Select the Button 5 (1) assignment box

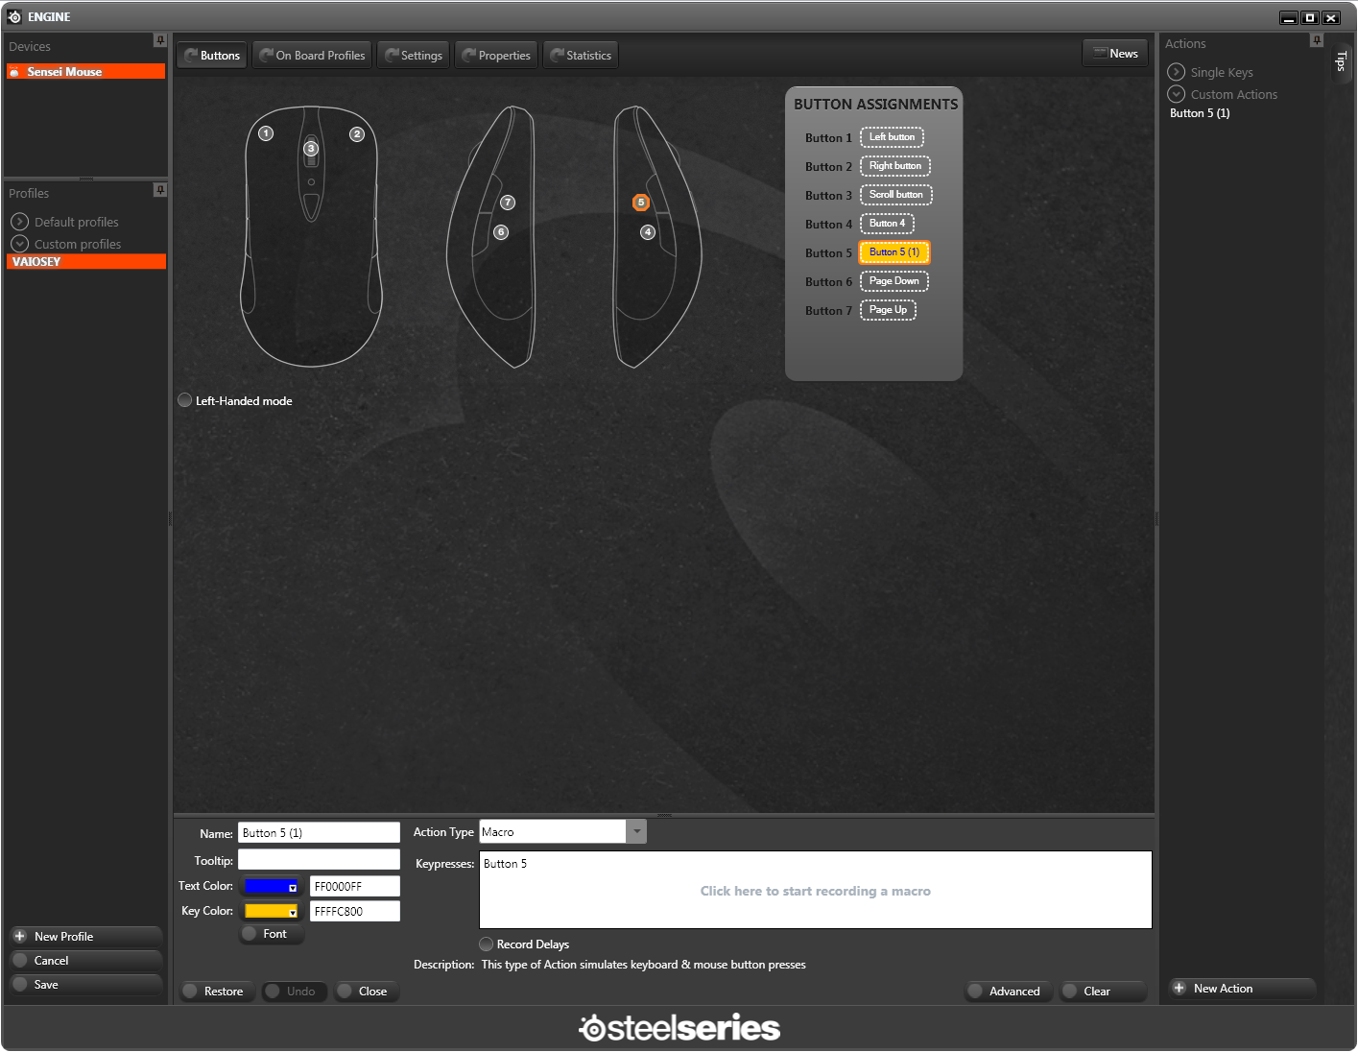(894, 252)
